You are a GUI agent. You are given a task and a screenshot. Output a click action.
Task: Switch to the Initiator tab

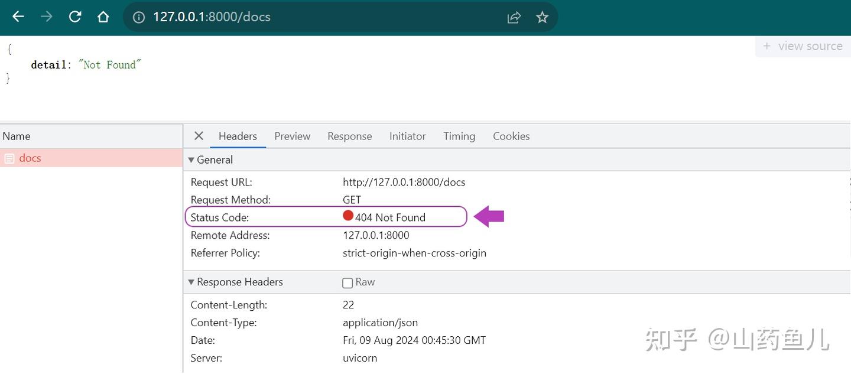point(407,136)
